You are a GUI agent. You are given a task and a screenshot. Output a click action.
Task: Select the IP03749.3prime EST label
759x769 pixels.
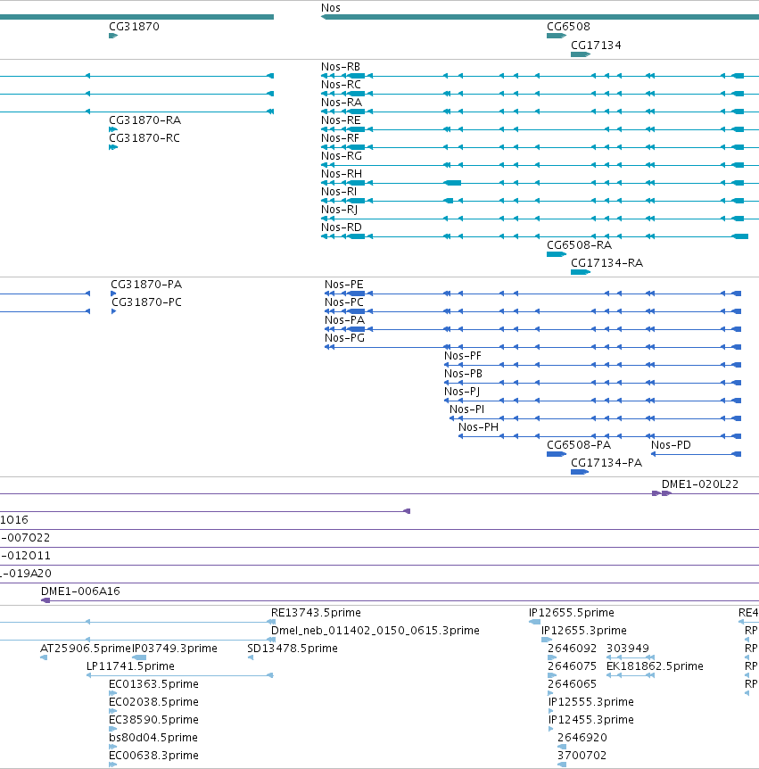tap(175, 649)
